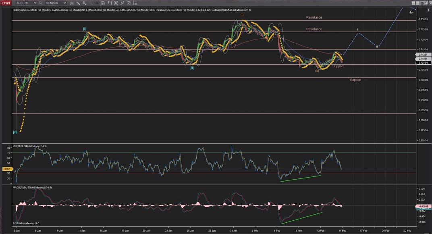The width and height of the screenshot is (432, 234).
Task: Click the left arrow return button
Action: coord(411,12)
